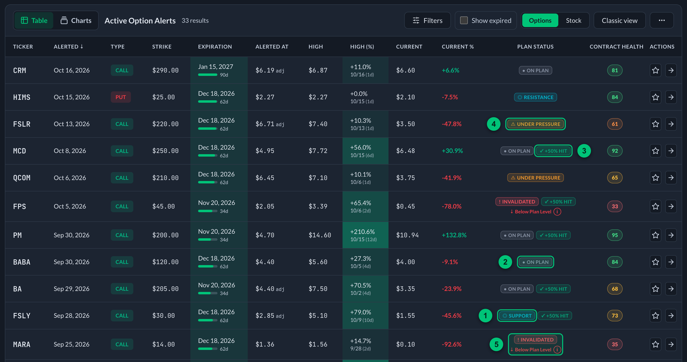Open PM alert arrow

coord(671,235)
